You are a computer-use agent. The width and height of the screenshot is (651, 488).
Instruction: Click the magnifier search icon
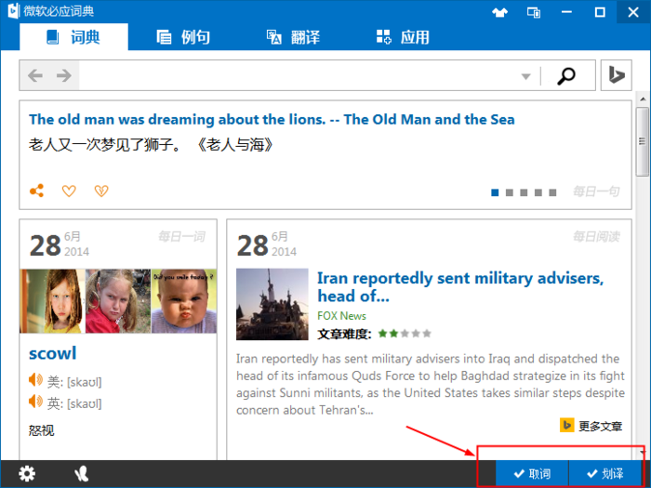tap(566, 75)
